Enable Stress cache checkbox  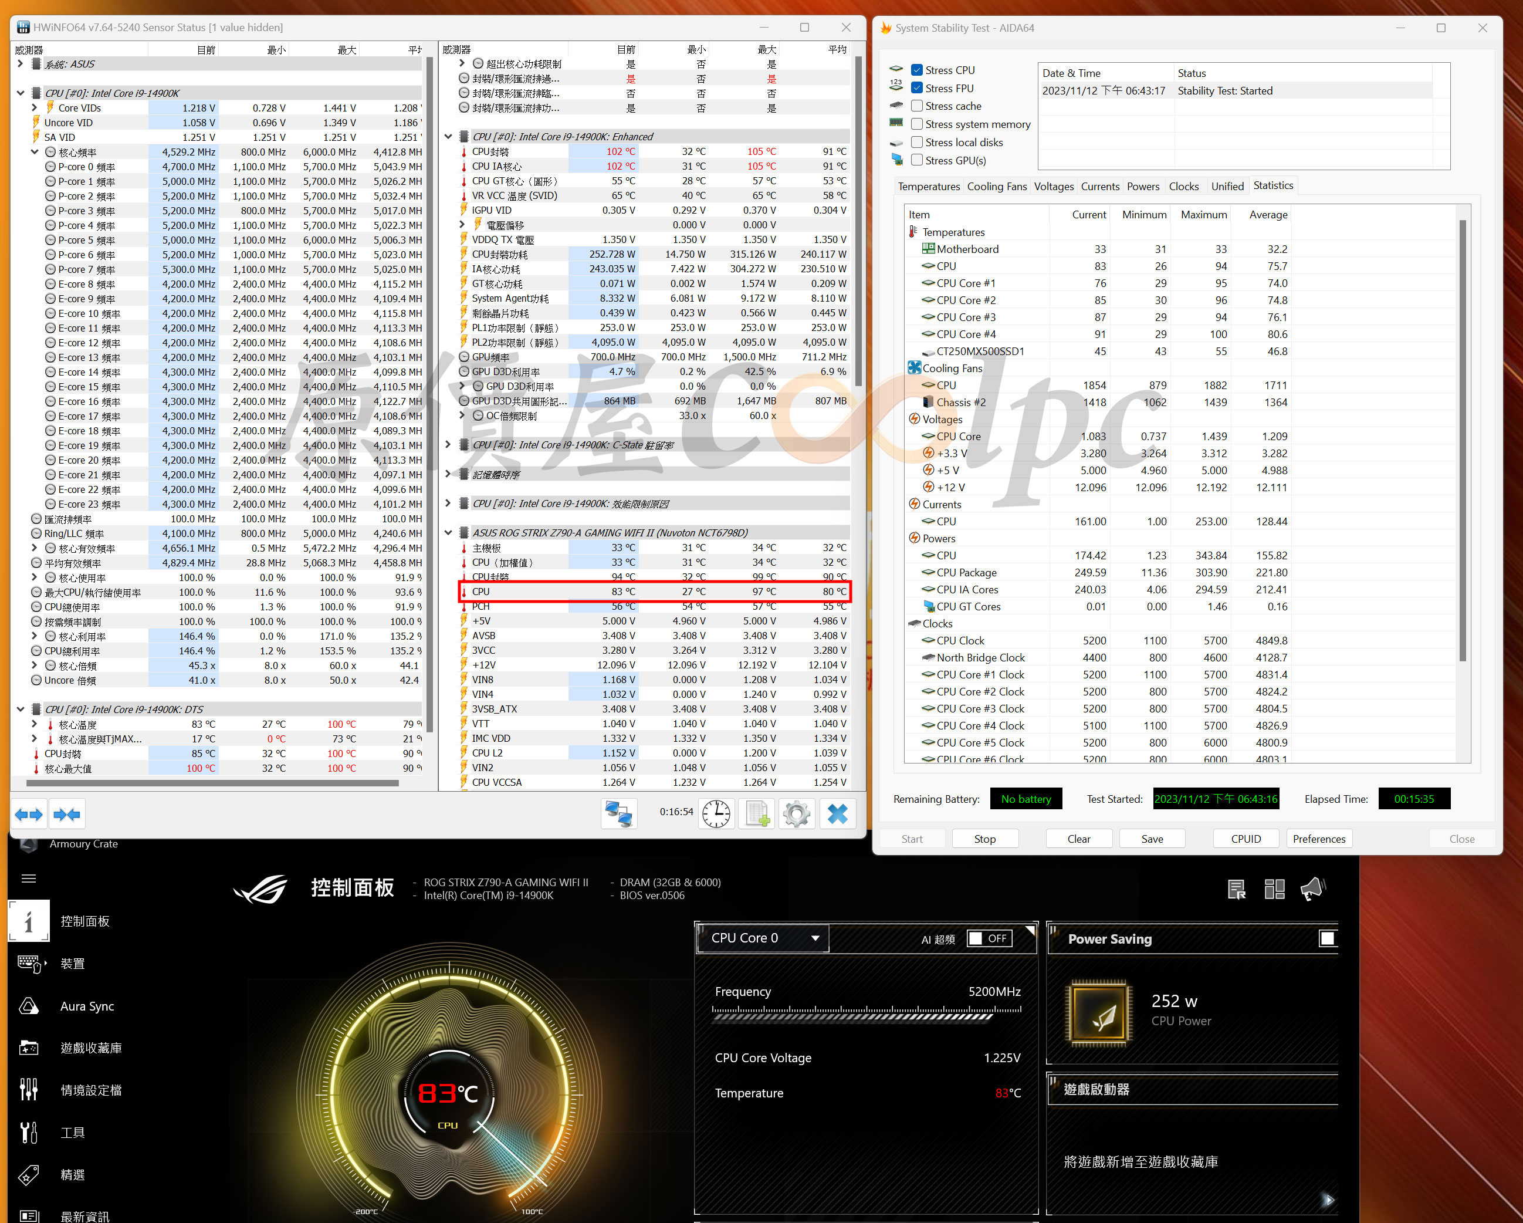coord(917,106)
